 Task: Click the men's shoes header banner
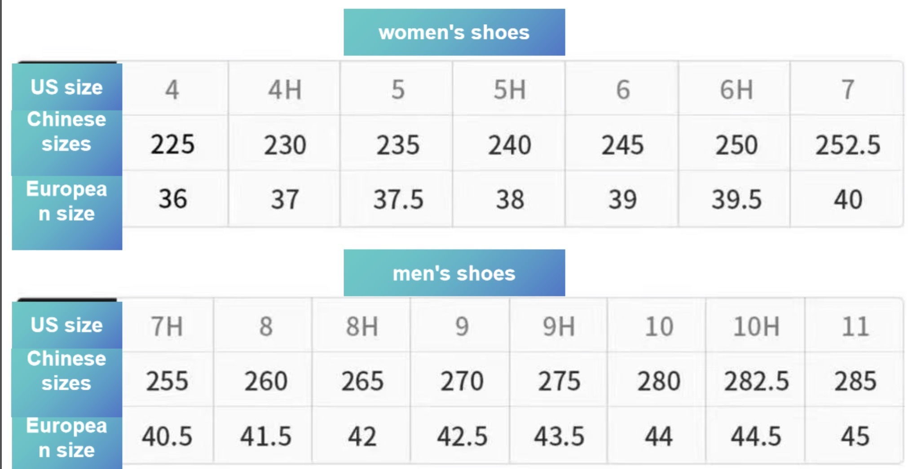[x=454, y=273]
